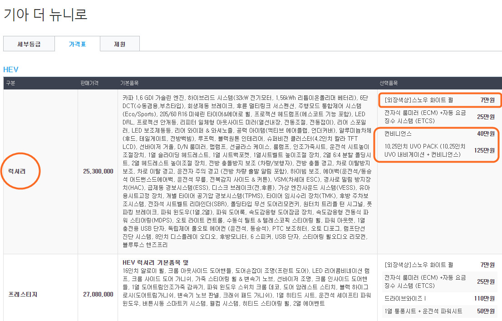Click the 125만원 UVO PACK price

coord(484,150)
